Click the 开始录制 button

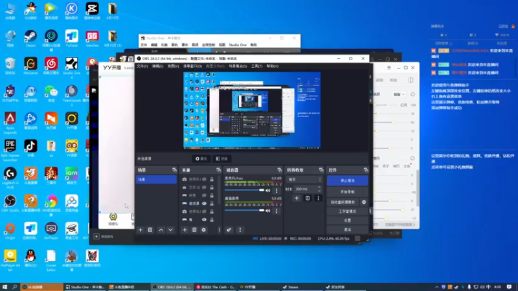347,191
